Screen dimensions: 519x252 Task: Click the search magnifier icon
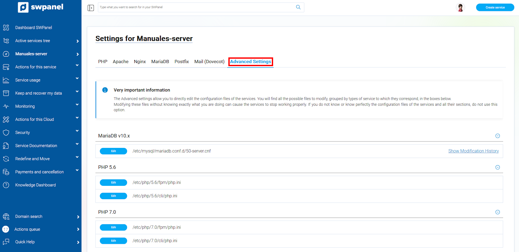(298, 7)
